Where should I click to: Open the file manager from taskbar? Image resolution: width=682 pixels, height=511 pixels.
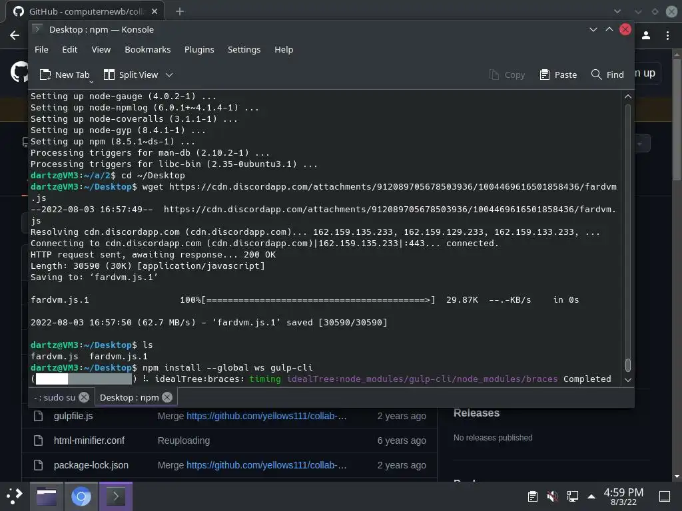47,496
